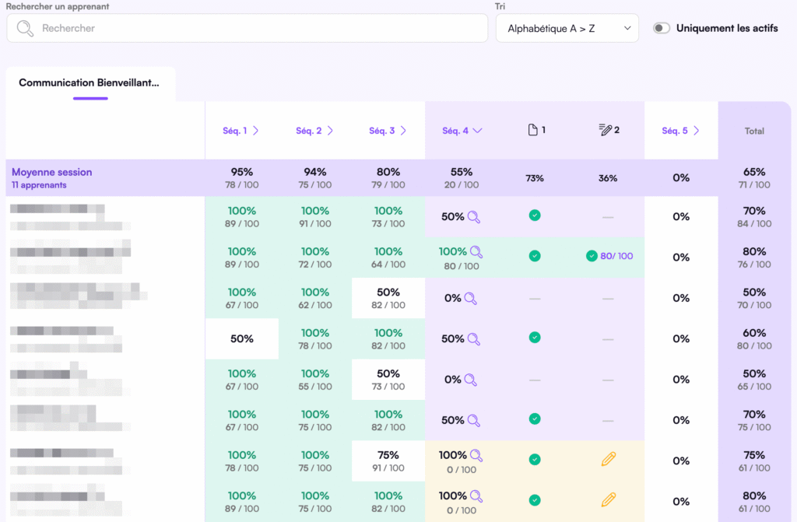Click the 65% 71 / 100 total average
This screenshot has height=522, width=797.
(x=754, y=178)
